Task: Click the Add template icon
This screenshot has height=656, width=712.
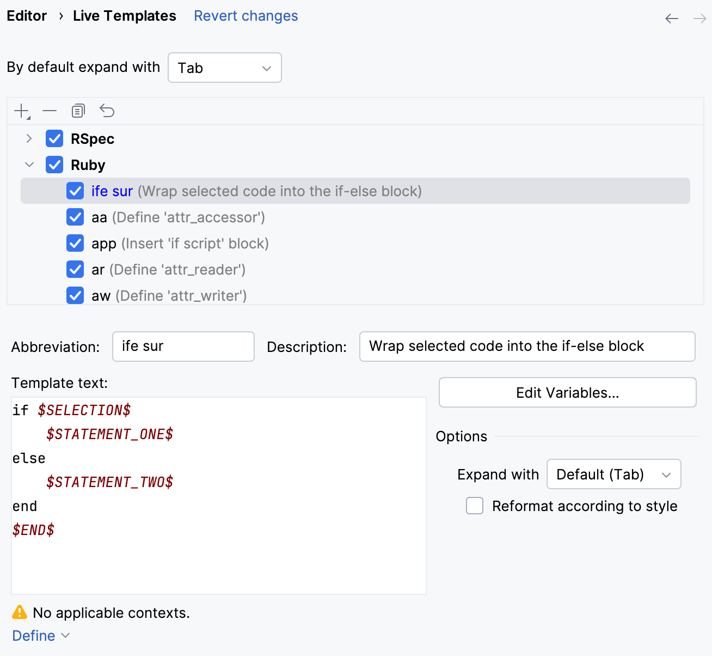Action: point(21,111)
